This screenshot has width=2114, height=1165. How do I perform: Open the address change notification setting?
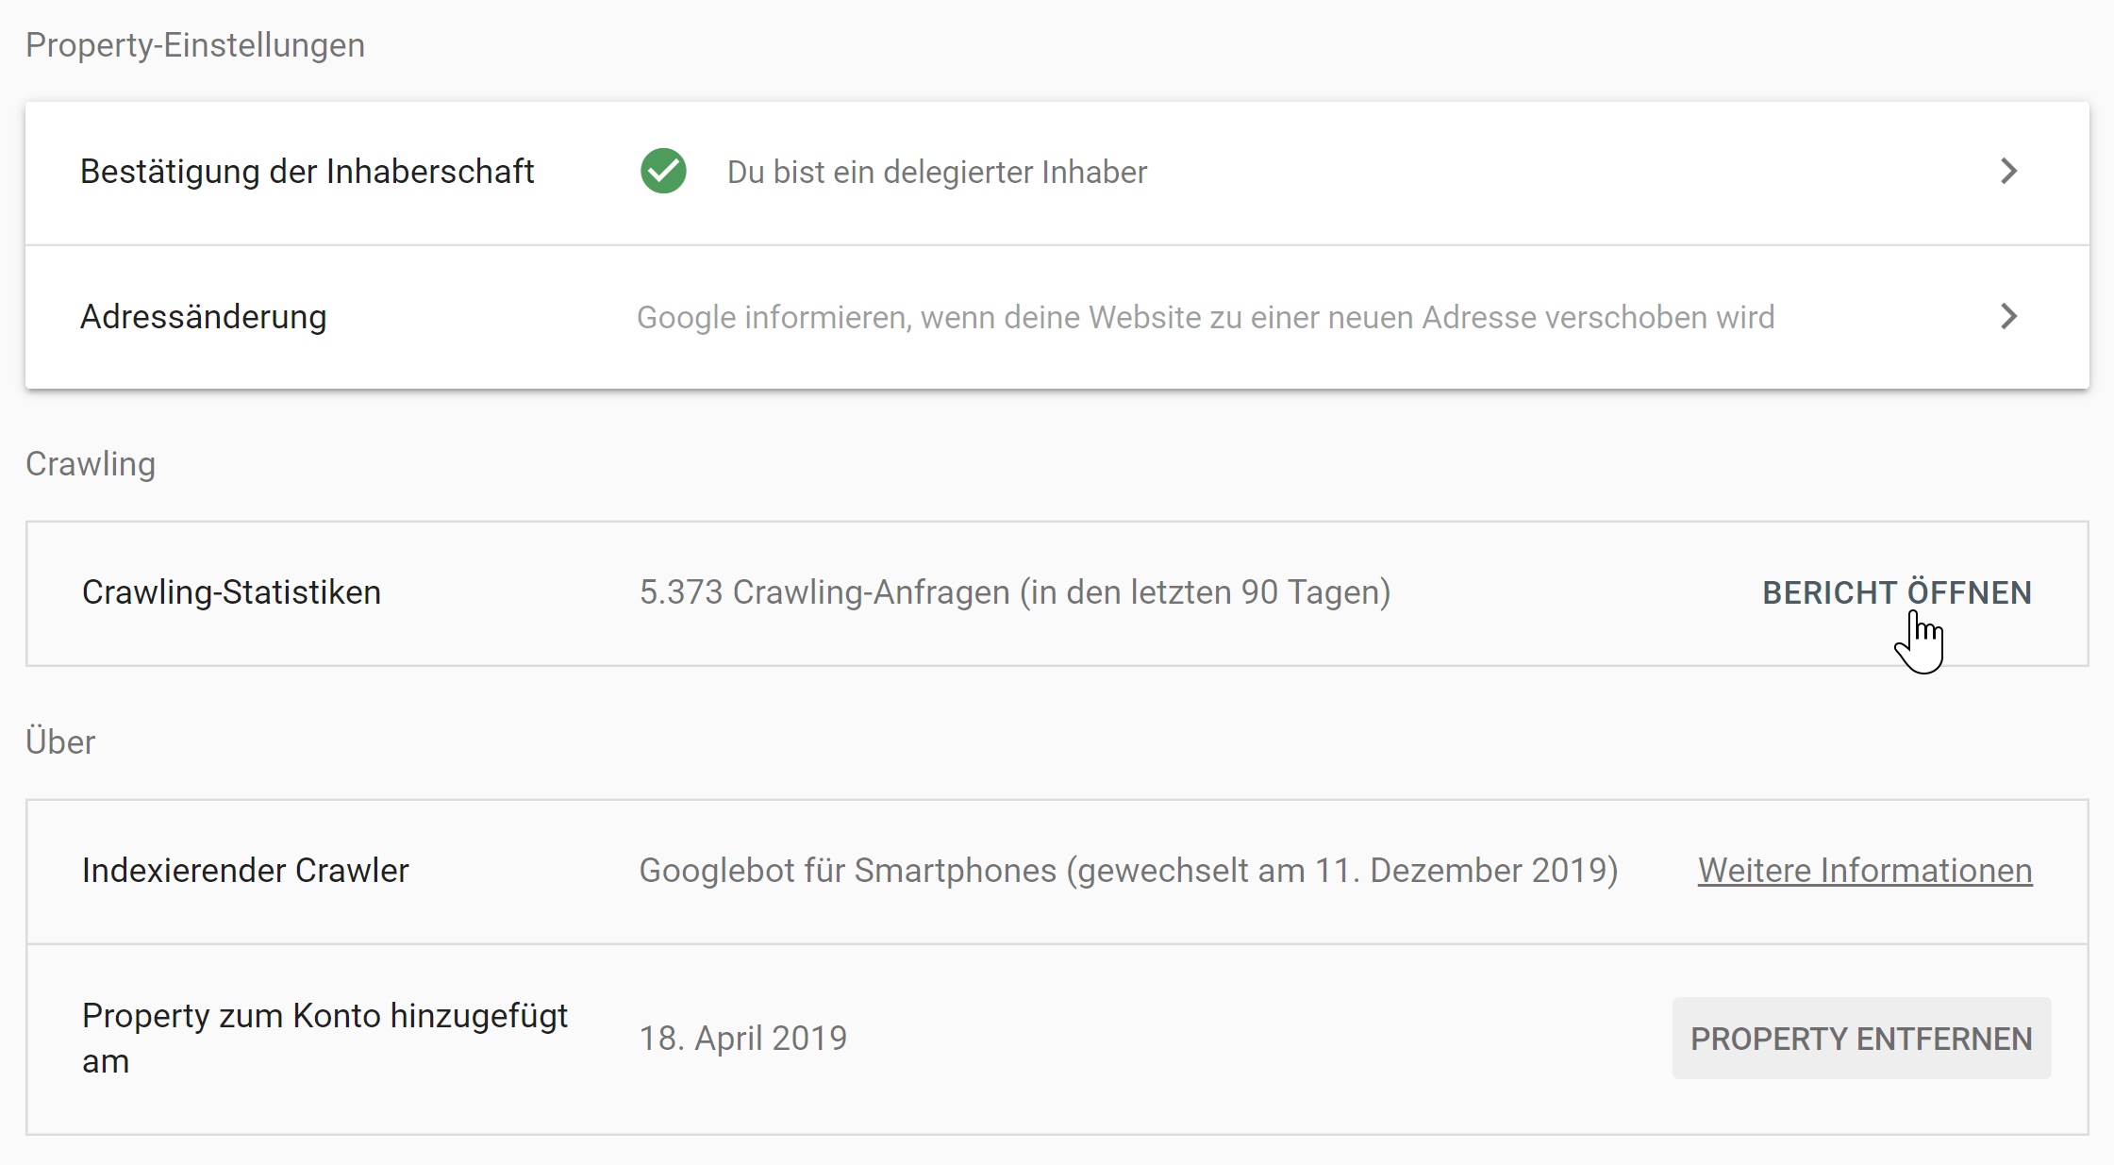coord(204,317)
